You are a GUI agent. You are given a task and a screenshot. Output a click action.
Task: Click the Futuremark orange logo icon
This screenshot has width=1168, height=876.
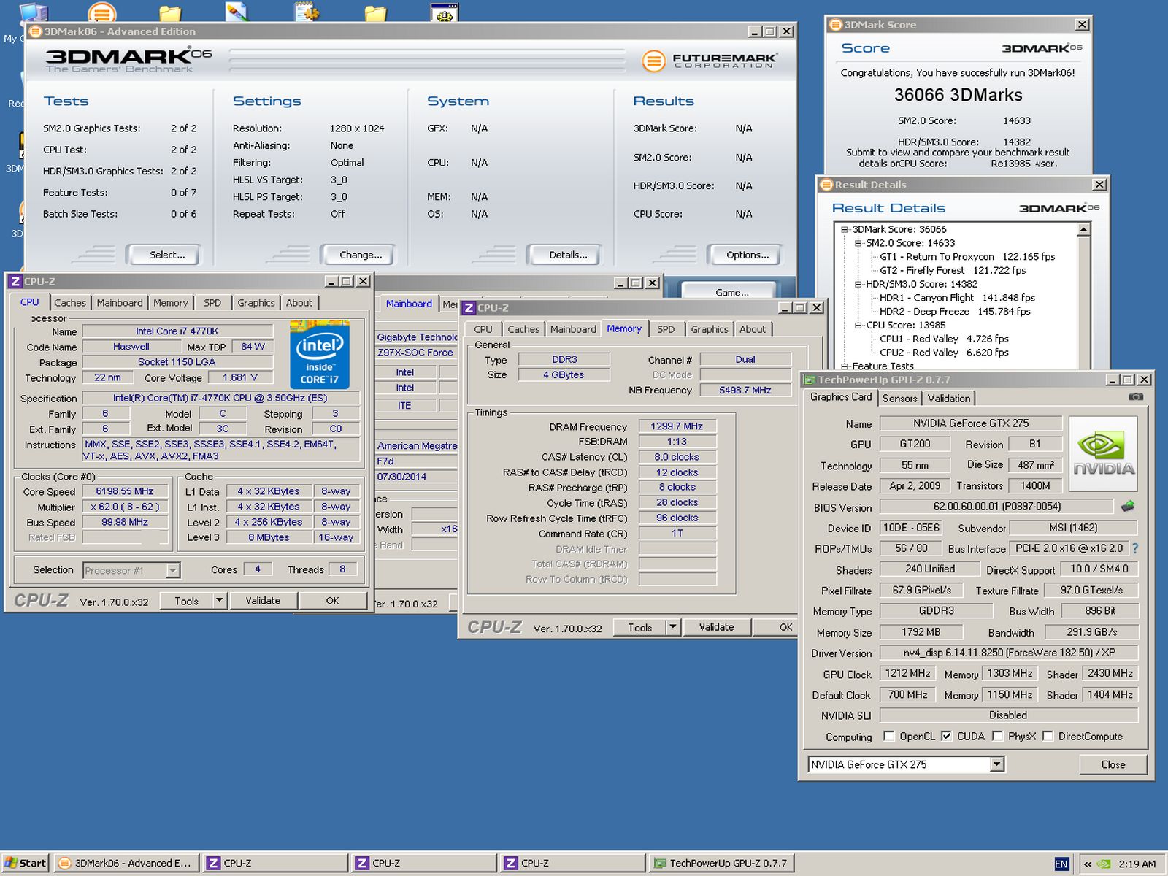click(653, 61)
